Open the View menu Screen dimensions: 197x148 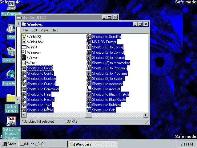[x=44, y=30]
